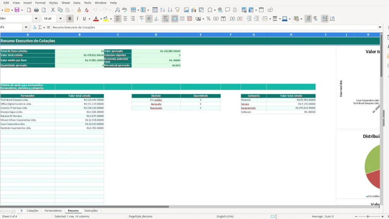
Task: Print the document using the printer icon
Action: pos(36,10)
